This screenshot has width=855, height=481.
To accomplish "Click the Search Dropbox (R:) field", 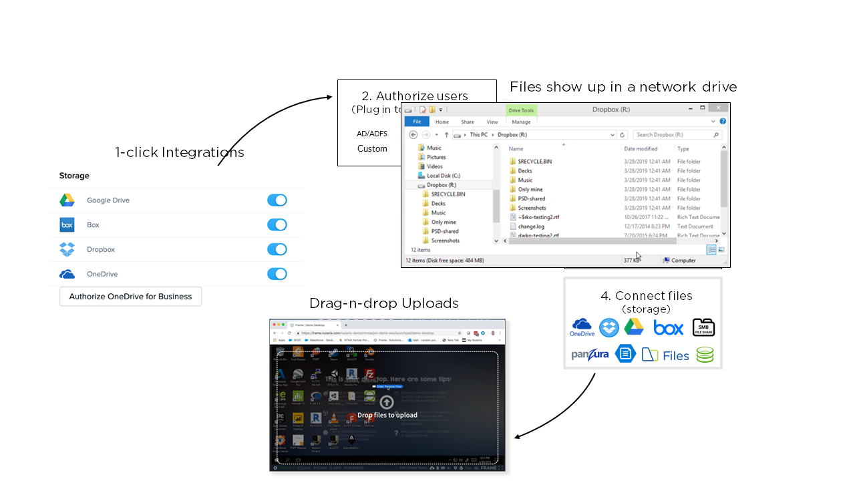I will [675, 135].
